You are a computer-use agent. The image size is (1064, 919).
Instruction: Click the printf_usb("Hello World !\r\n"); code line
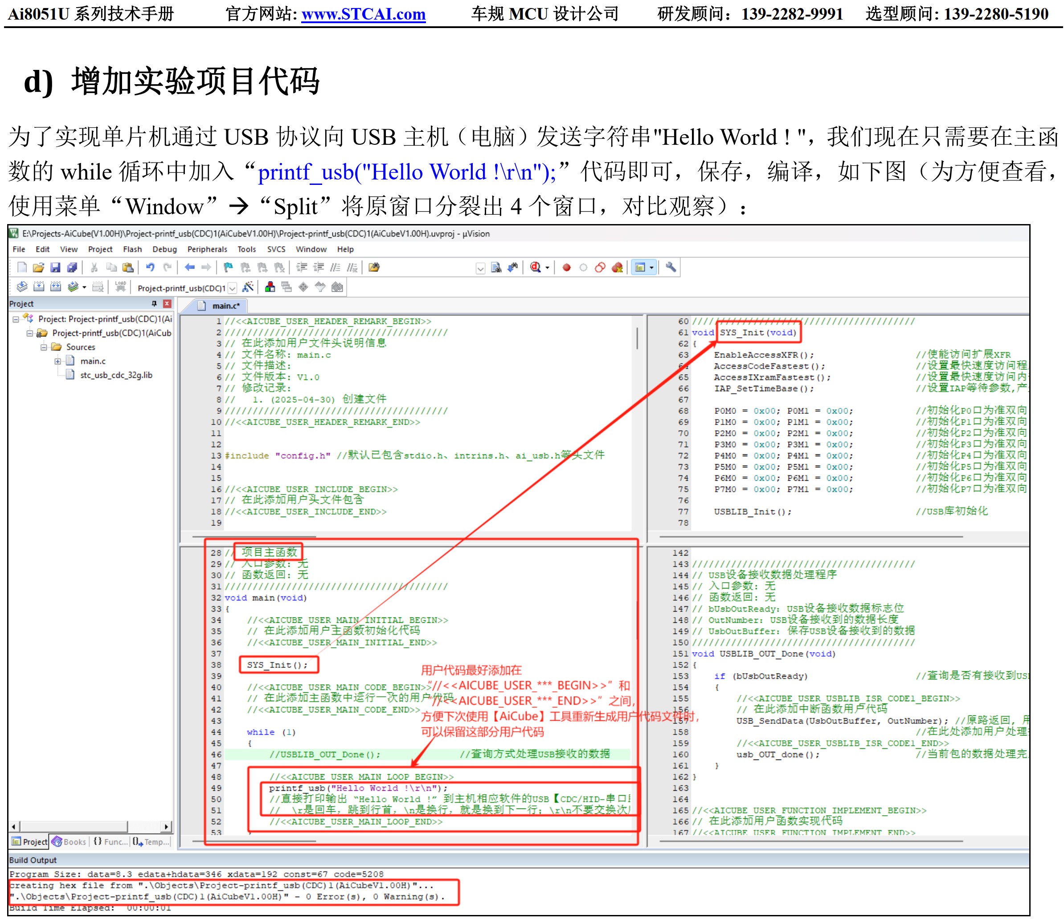pos(358,788)
